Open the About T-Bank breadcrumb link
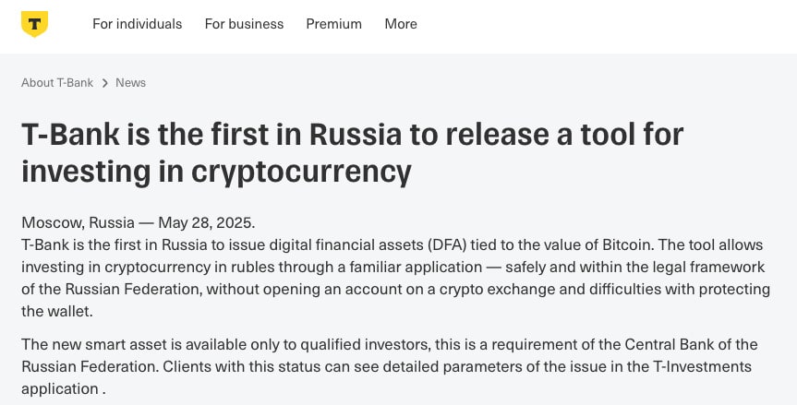The width and height of the screenshot is (797, 405). pos(57,82)
